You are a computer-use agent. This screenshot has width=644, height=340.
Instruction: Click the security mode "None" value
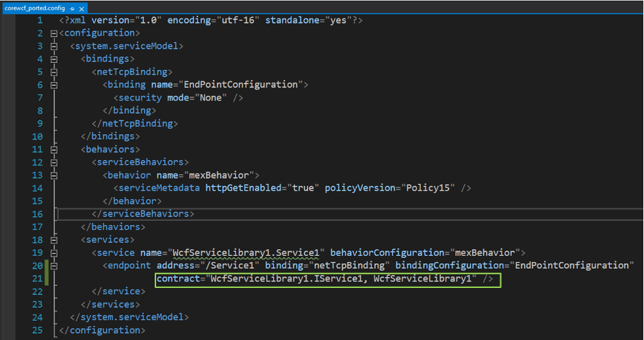click(211, 98)
